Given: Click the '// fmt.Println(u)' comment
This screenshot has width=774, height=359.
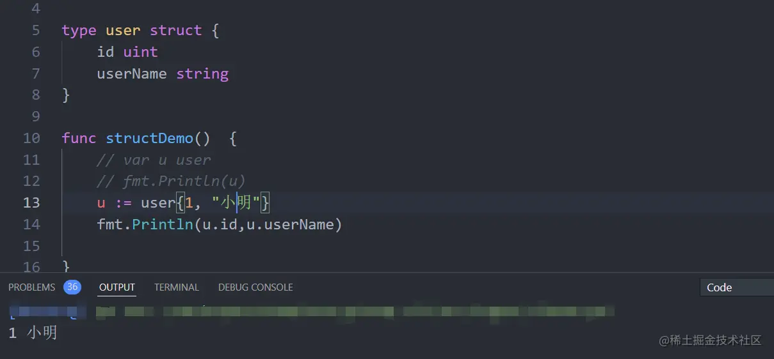Looking at the screenshot, I should pyautogui.click(x=171, y=181).
